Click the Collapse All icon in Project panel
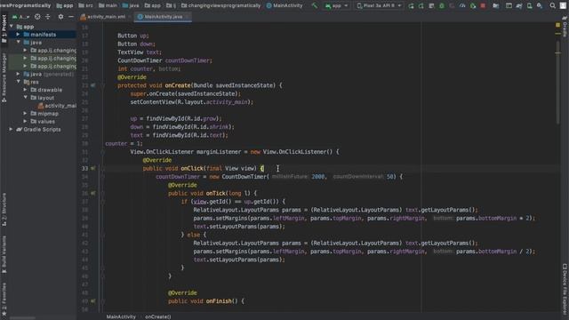 point(47,17)
